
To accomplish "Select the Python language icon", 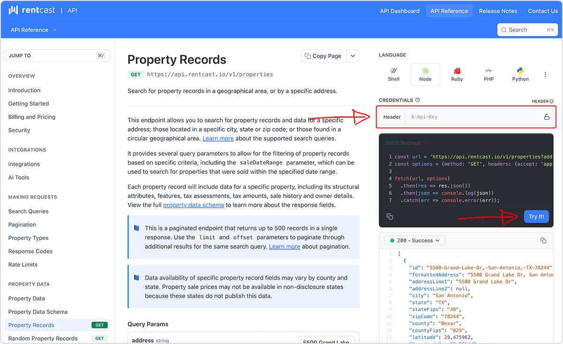I will tap(520, 75).
